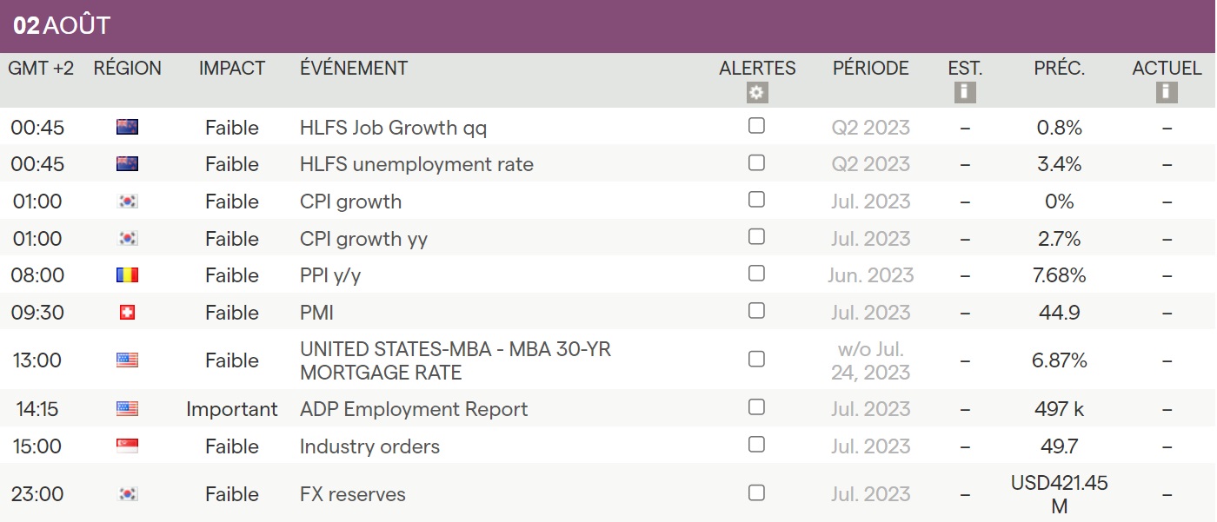1217x522 pixels.
Task: Select alert checkbox for FX reserves
Action: 756,492
